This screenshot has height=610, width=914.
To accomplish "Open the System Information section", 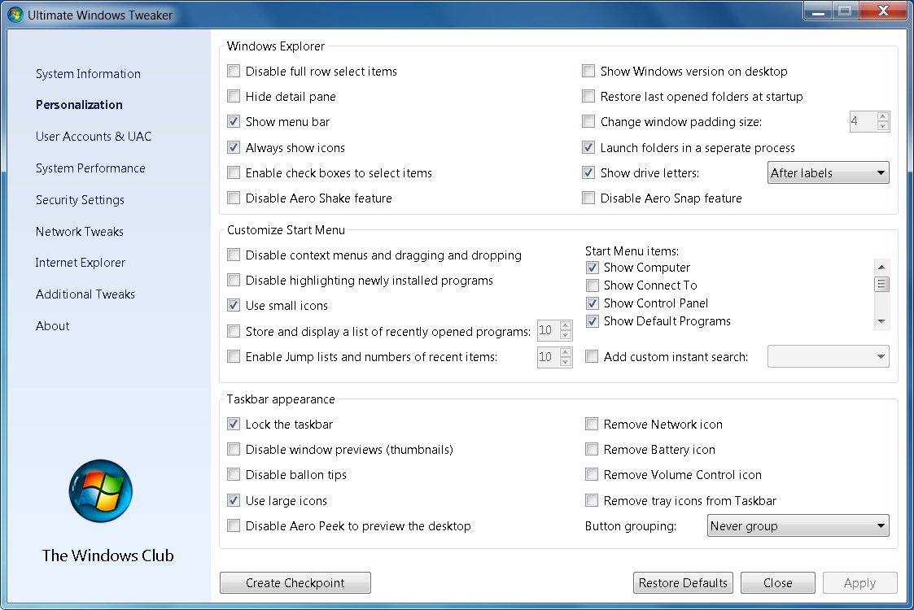I will point(88,74).
